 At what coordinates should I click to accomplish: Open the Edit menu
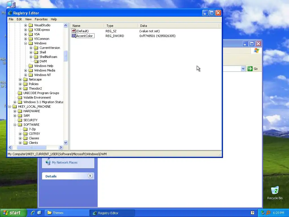pyautogui.click(x=19, y=19)
